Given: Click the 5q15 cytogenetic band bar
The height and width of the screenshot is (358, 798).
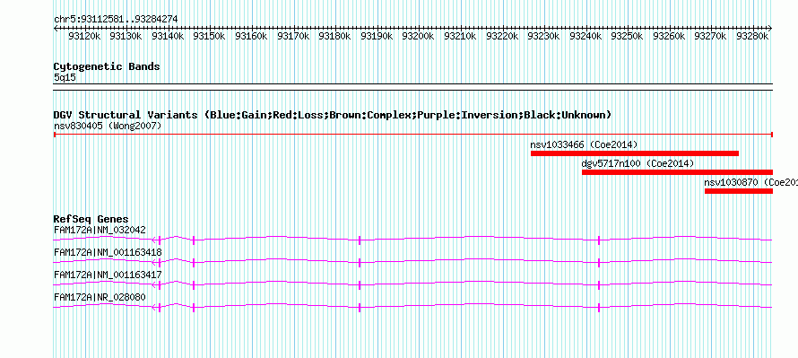Looking at the screenshot, I should (412, 86).
